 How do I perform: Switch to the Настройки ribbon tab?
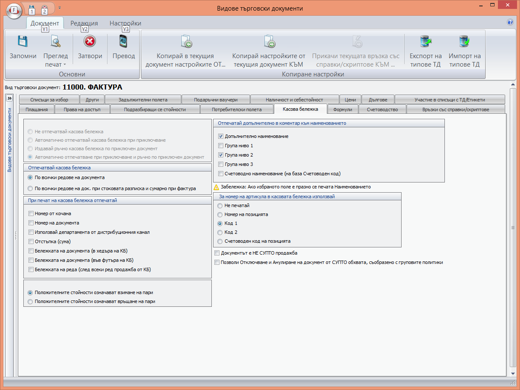pos(125,23)
